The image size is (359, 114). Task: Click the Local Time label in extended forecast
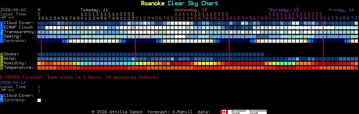pyautogui.click(x=13, y=87)
